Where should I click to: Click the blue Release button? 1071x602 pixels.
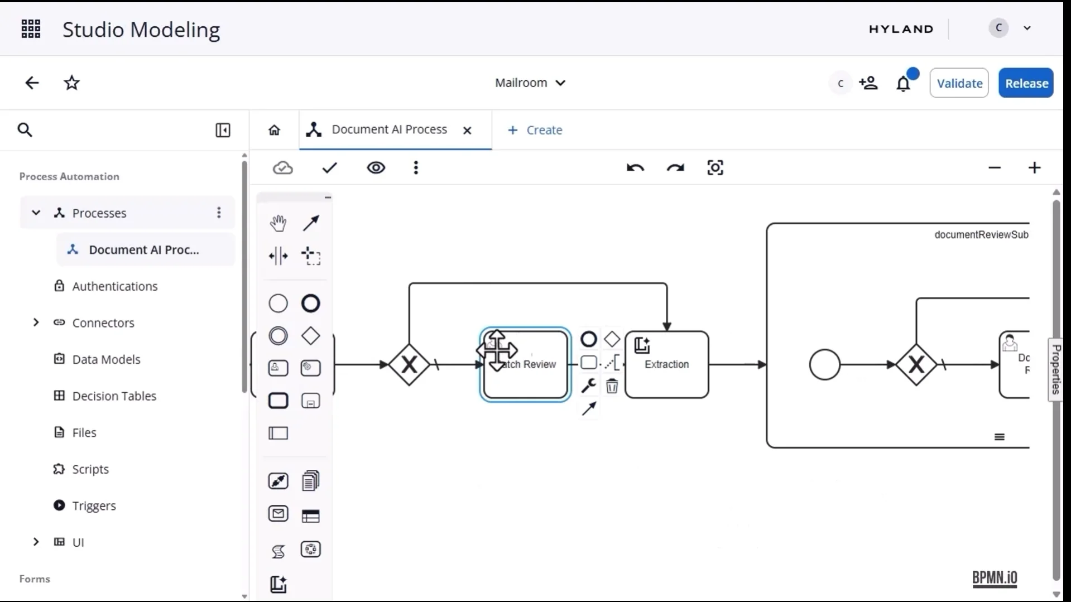(x=1026, y=83)
